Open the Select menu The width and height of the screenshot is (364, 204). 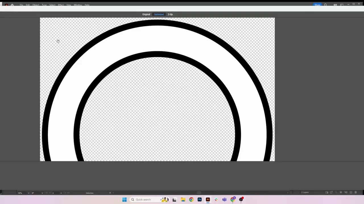52,5
